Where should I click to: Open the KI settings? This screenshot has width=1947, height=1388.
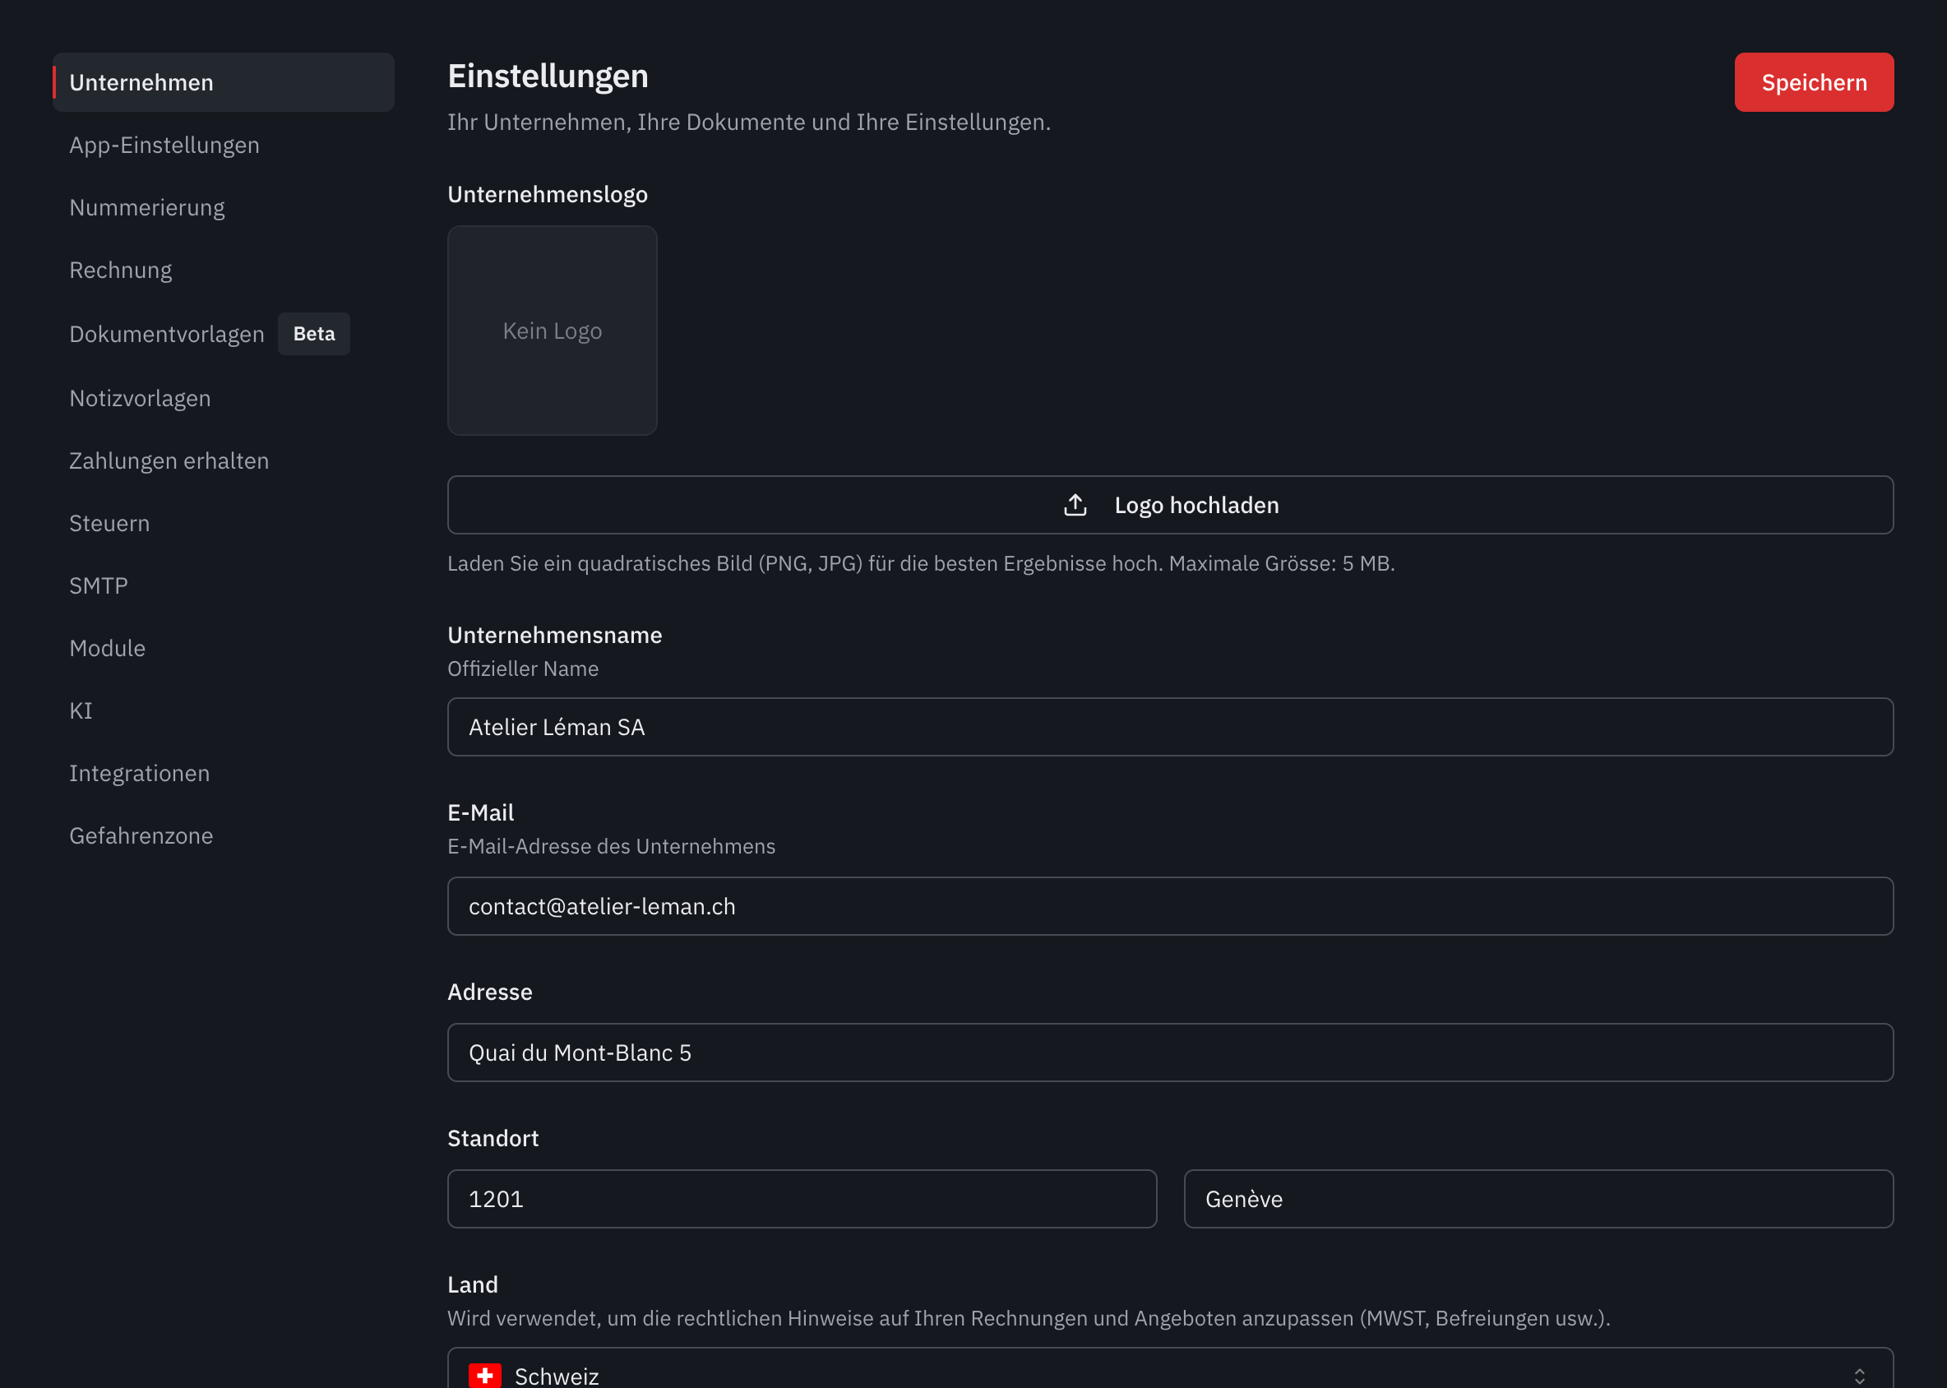click(x=81, y=710)
